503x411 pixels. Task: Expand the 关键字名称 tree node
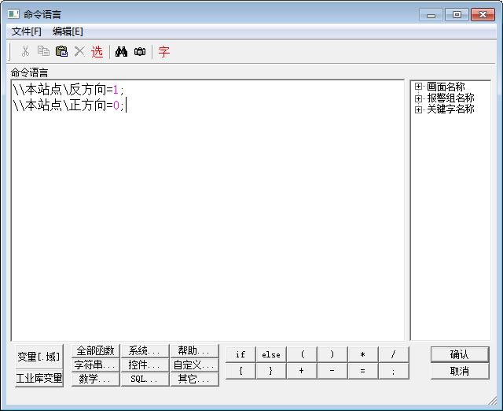(x=418, y=109)
